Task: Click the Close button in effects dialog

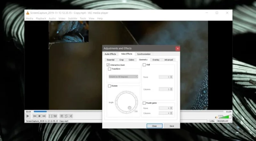Action: [155, 126]
